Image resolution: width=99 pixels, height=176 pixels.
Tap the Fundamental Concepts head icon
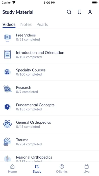[7, 107]
